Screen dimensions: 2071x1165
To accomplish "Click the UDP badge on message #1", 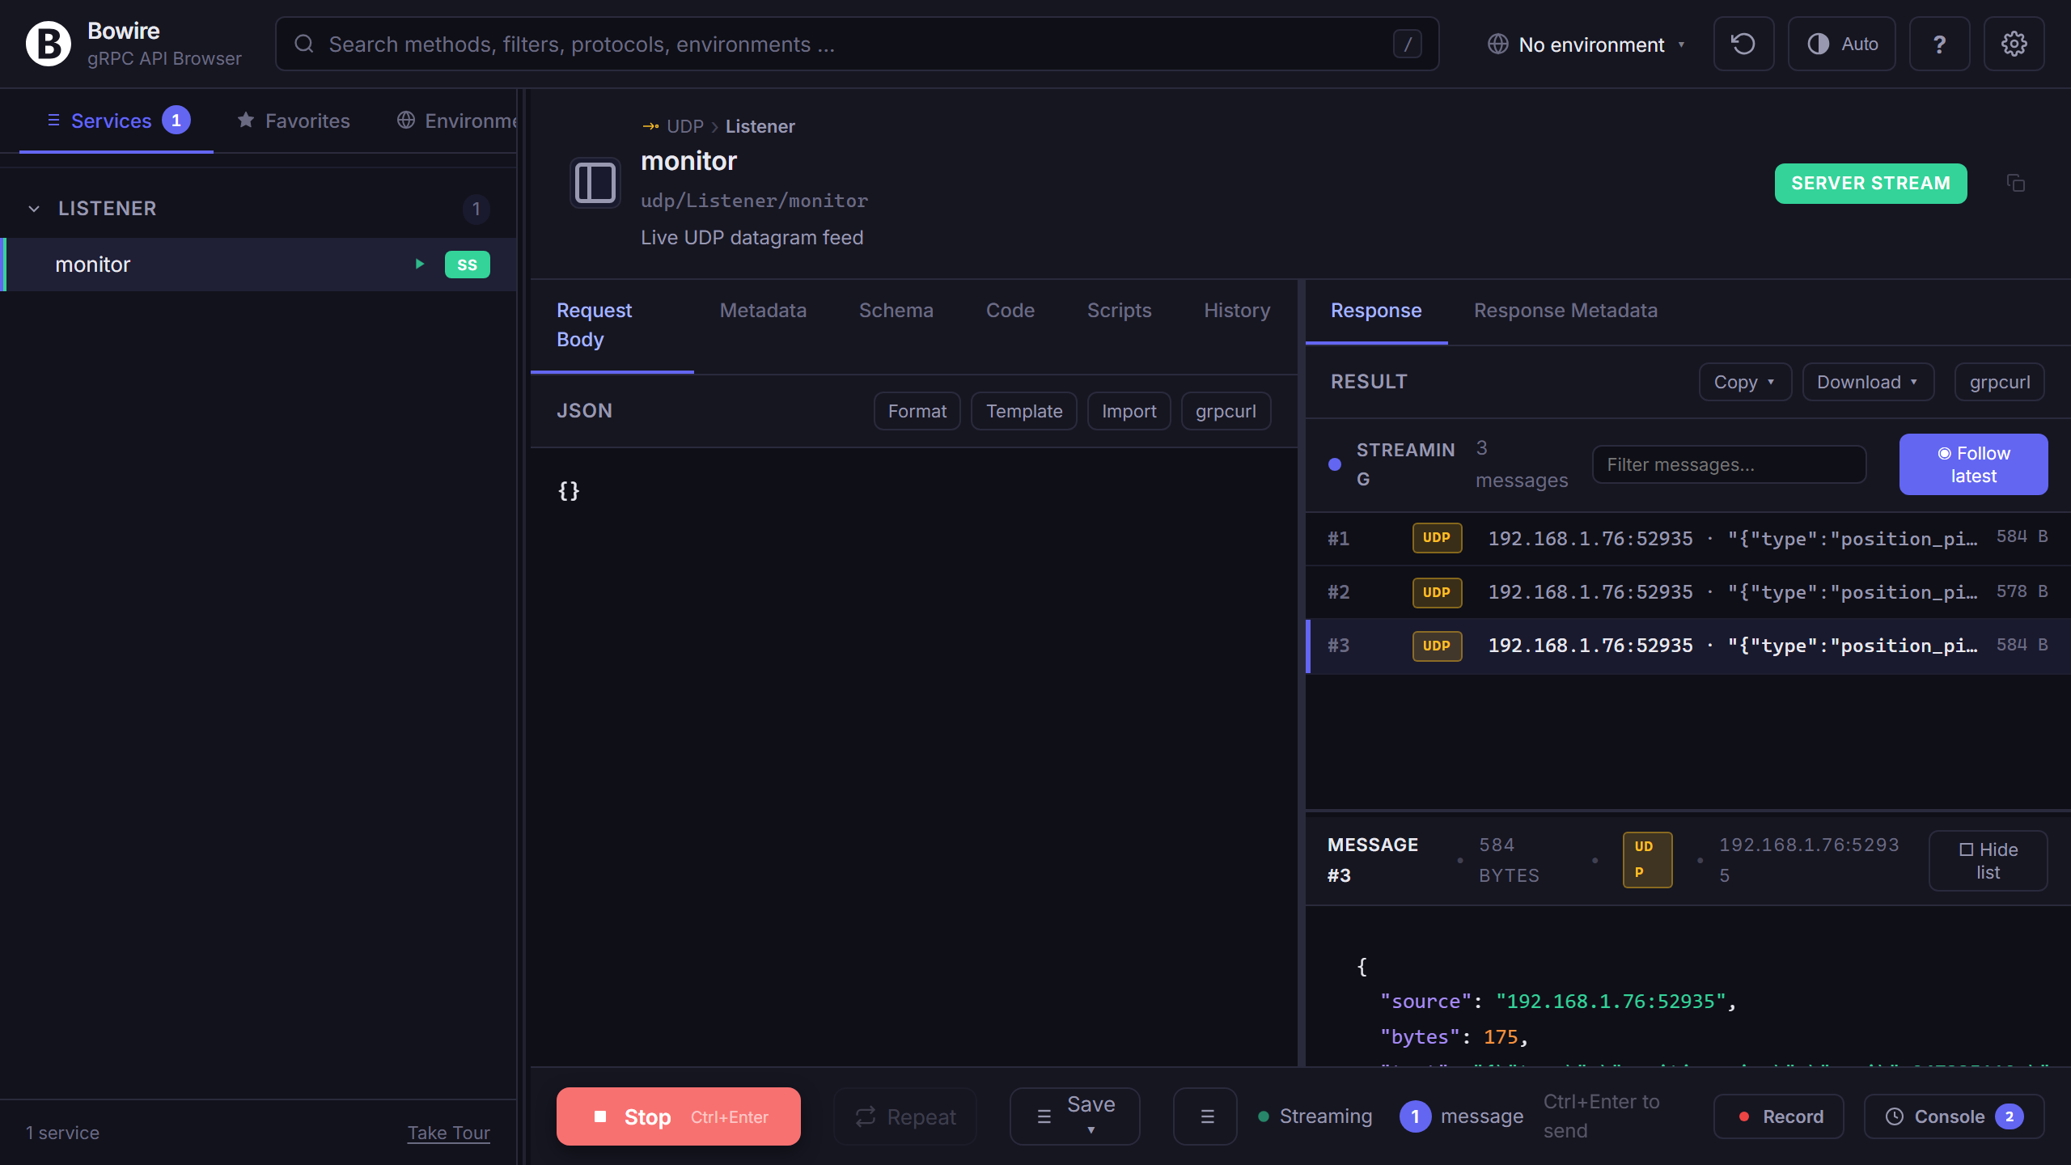I will (1437, 538).
